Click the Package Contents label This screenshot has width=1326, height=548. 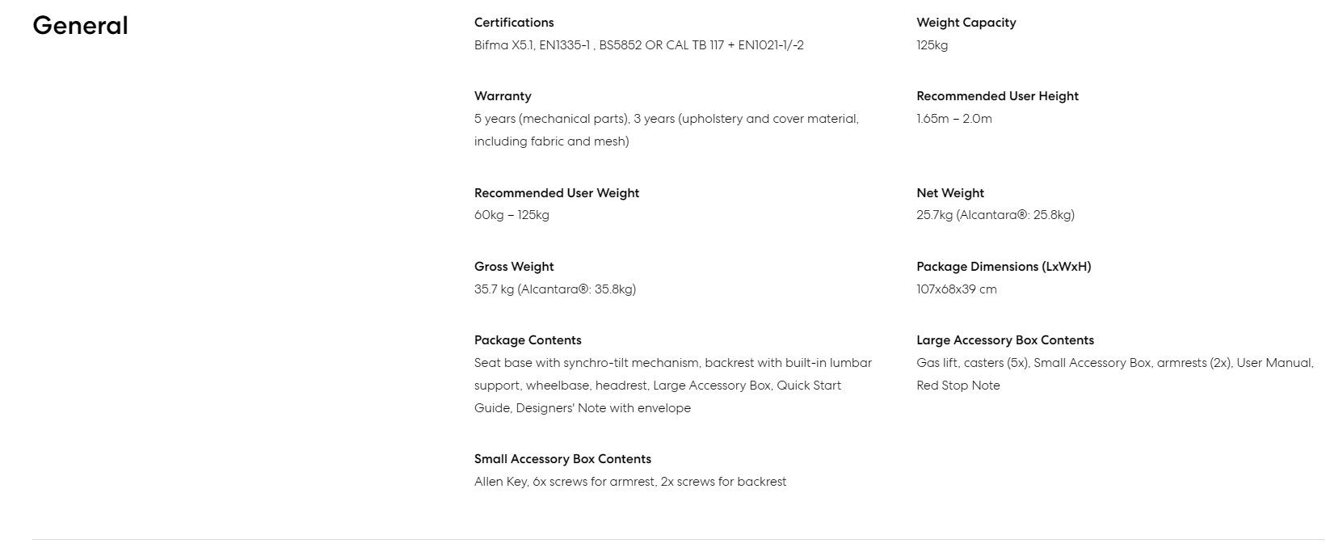click(x=528, y=340)
